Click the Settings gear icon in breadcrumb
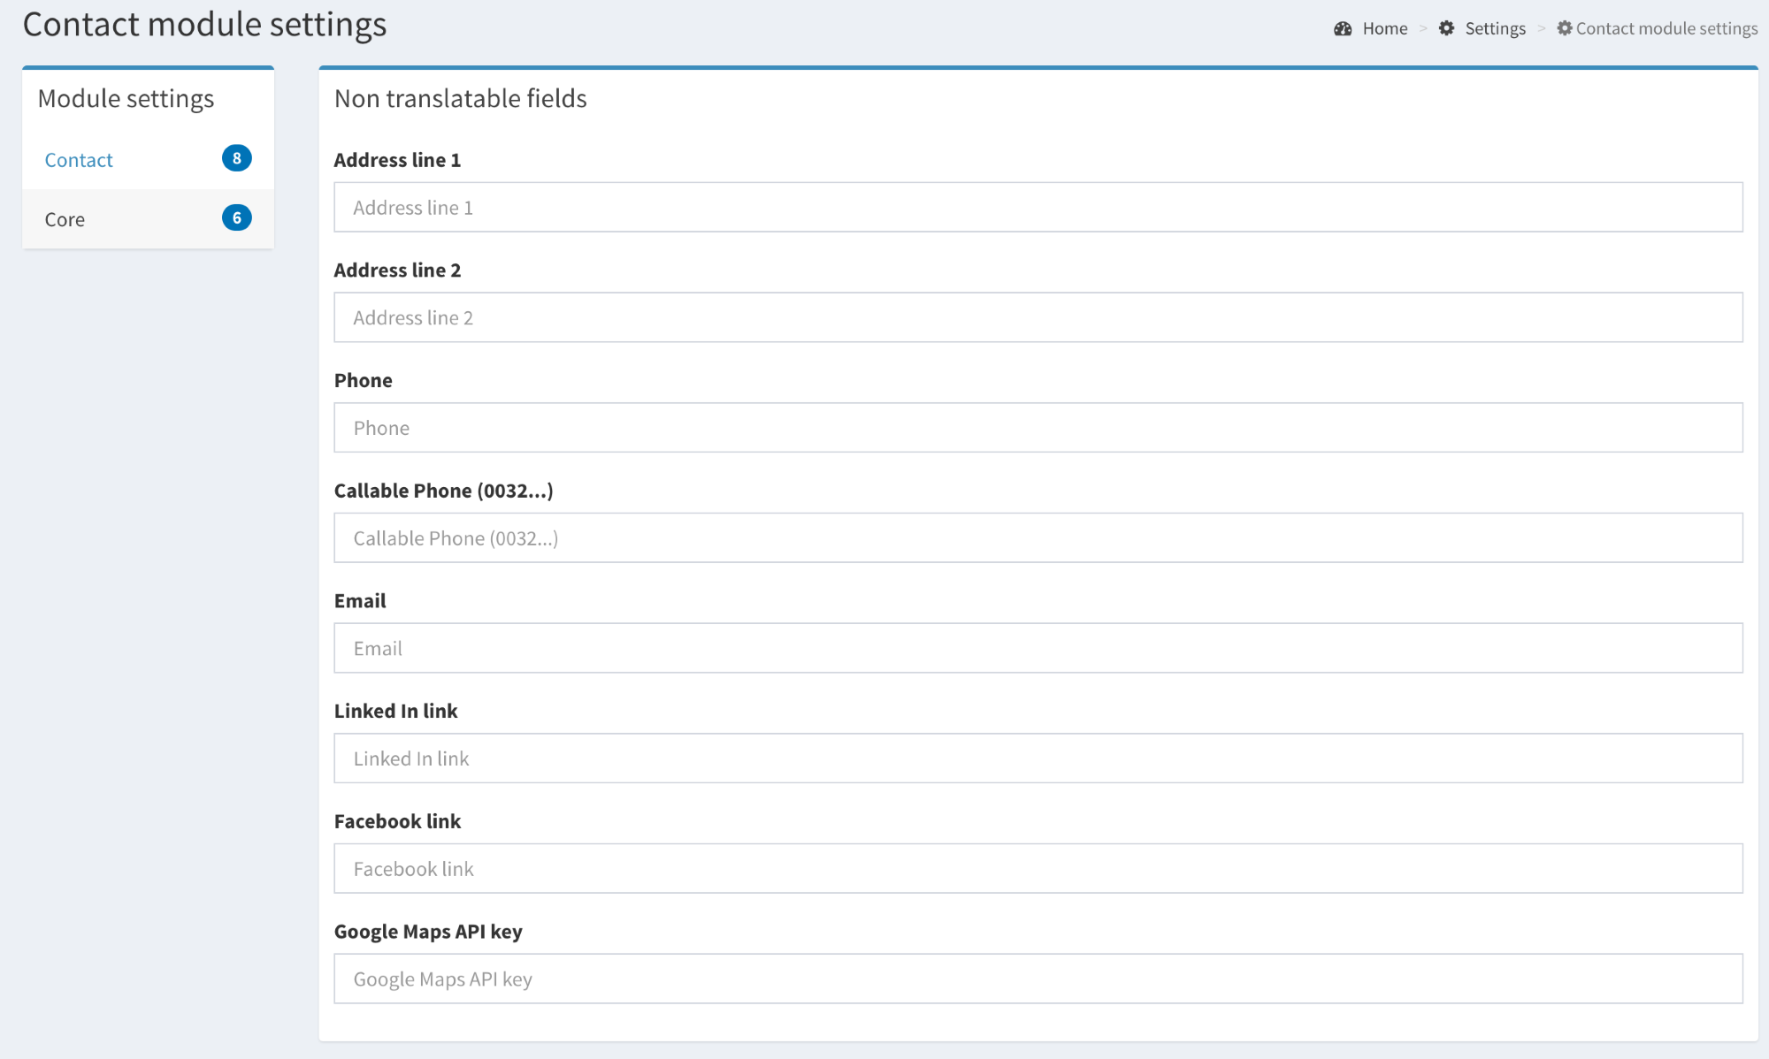This screenshot has width=1769, height=1059. pyautogui.click(x=1446, y=28)
